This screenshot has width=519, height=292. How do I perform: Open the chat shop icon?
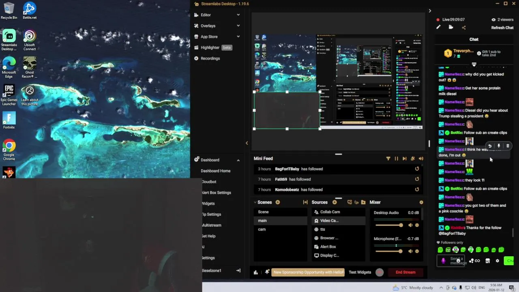(488, 261)
